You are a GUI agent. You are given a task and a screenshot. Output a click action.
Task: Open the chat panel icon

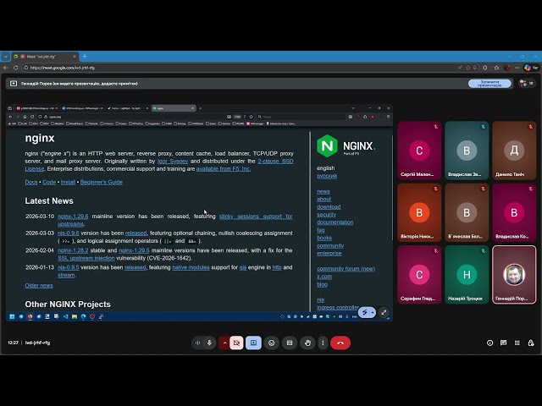[x=504, y=343]
